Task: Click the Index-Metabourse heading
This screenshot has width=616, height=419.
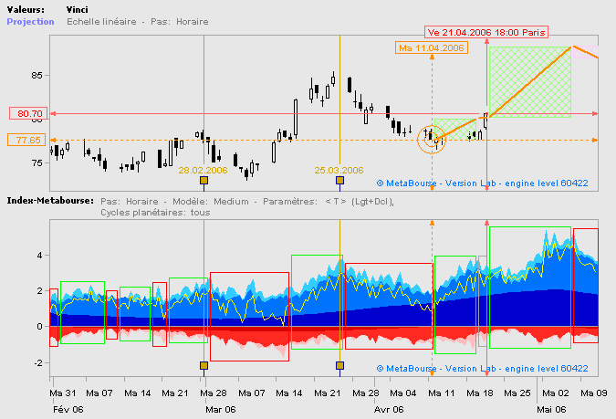Action: pyautogui.click(x=47, y=199)
